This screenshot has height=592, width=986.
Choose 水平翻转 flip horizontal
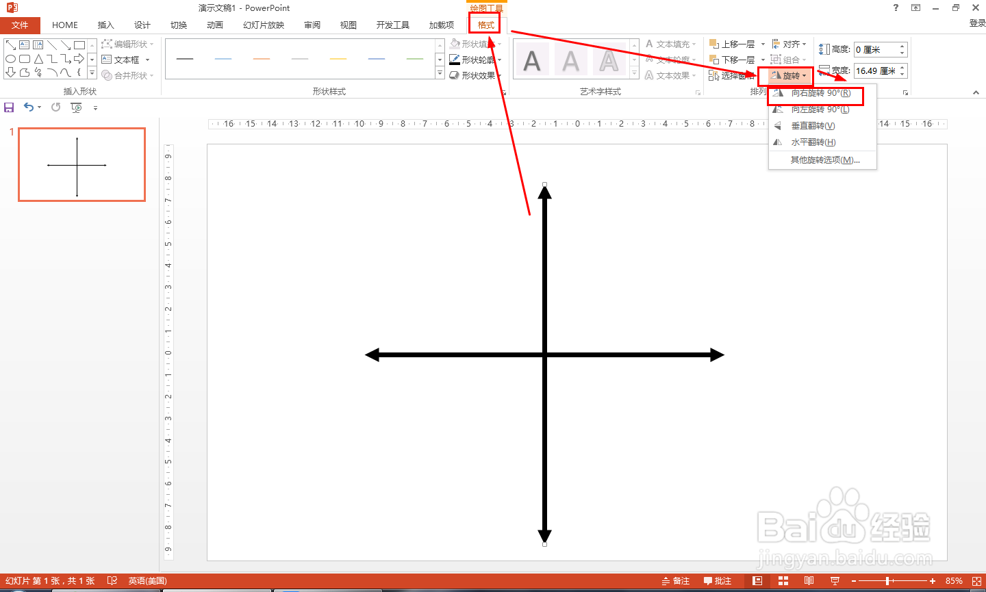[822, 142]
